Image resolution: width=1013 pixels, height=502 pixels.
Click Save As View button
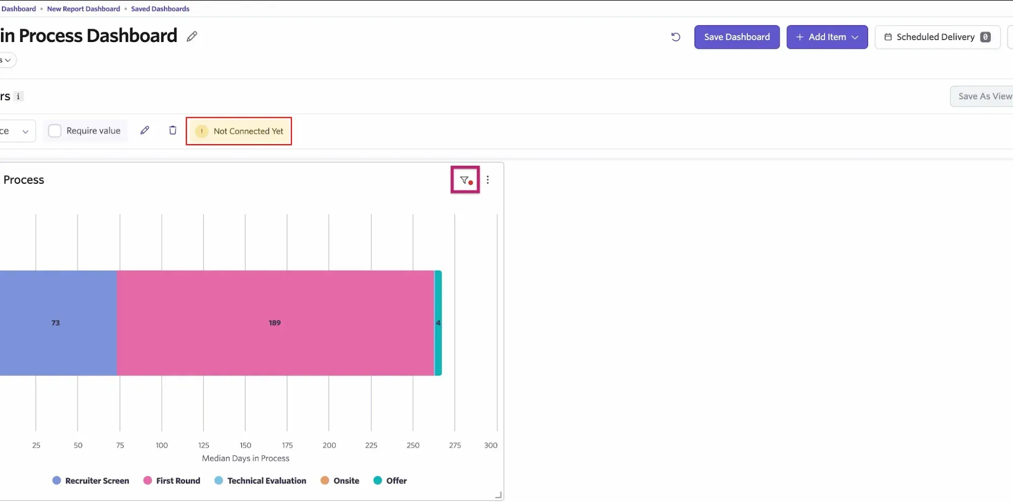[x=982, y=96]
